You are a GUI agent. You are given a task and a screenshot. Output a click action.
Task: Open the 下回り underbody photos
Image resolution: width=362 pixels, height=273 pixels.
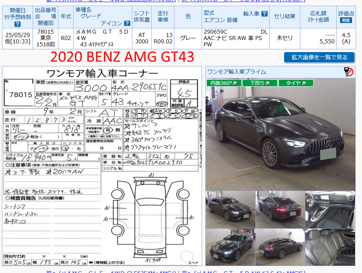tap(260, 83)
